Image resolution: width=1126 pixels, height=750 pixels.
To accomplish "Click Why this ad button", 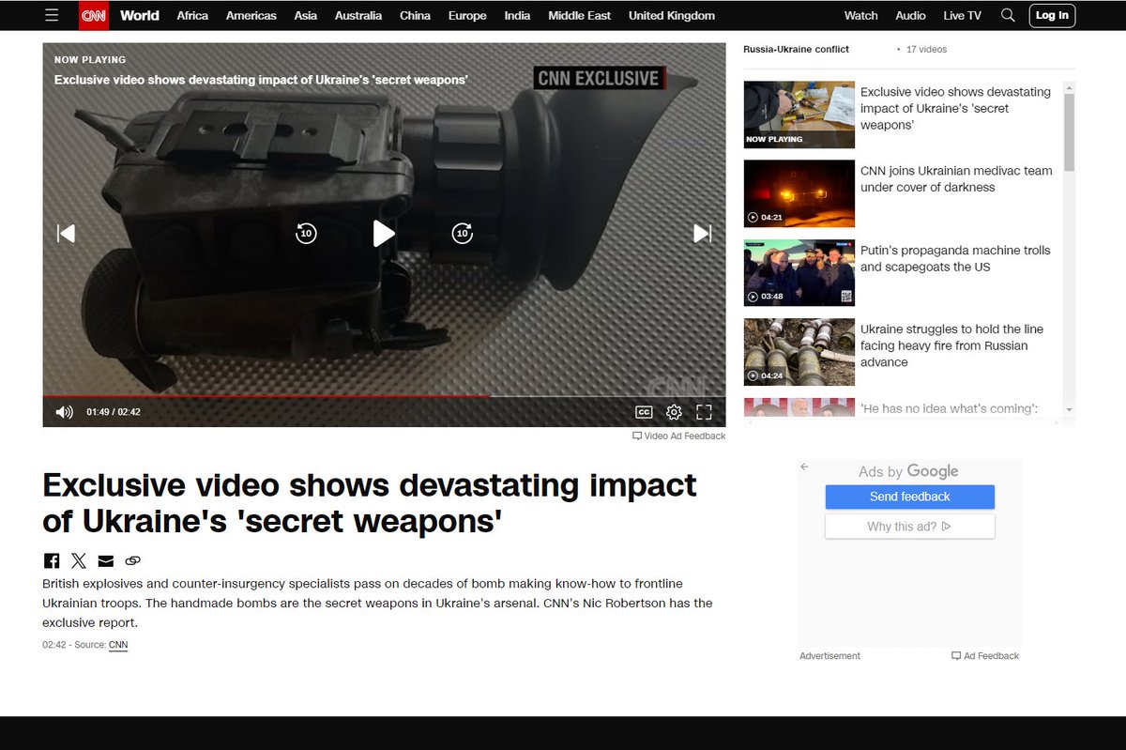I will coord(910,527).
